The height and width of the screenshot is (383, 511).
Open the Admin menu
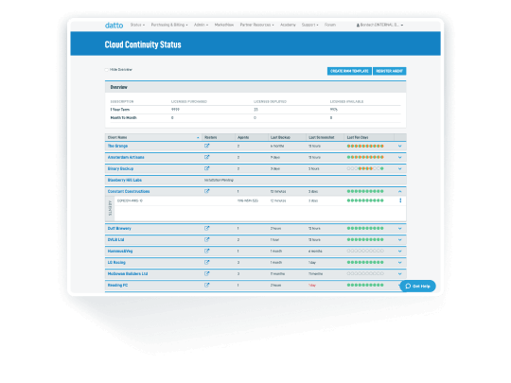(201, 25)
